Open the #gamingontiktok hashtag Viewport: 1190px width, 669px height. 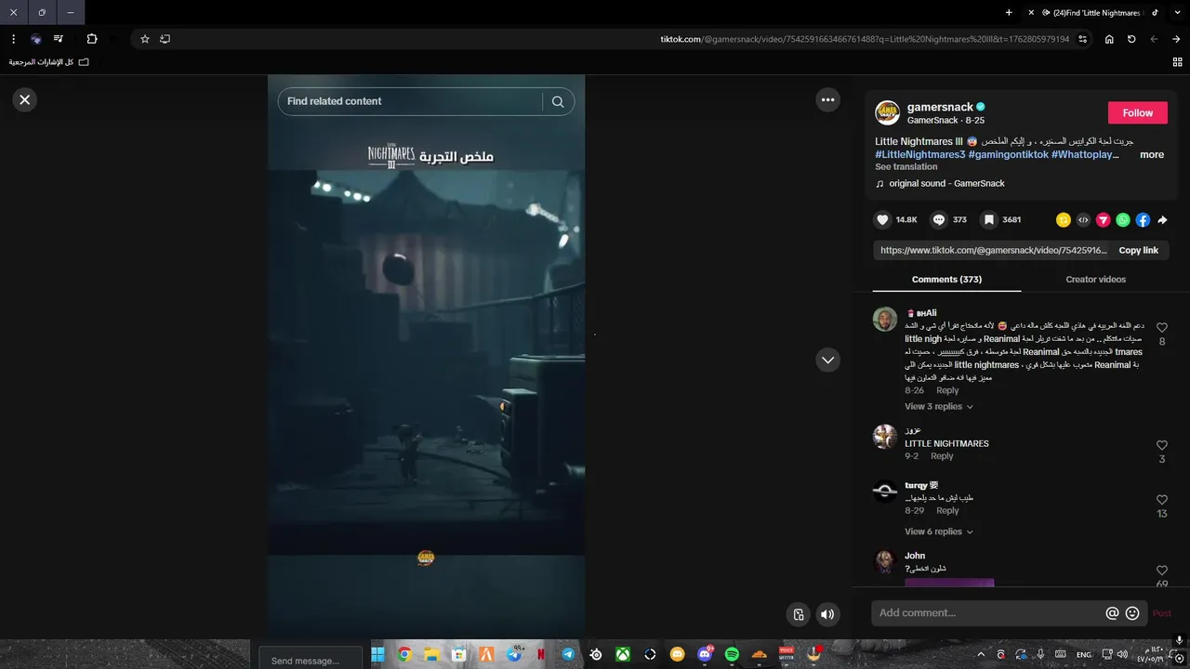click(x=1008, y=154)
